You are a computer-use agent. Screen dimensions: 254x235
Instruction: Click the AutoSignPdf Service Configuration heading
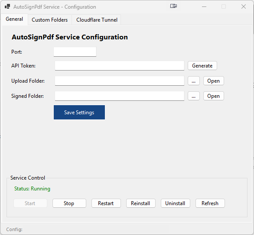[70, 37]
